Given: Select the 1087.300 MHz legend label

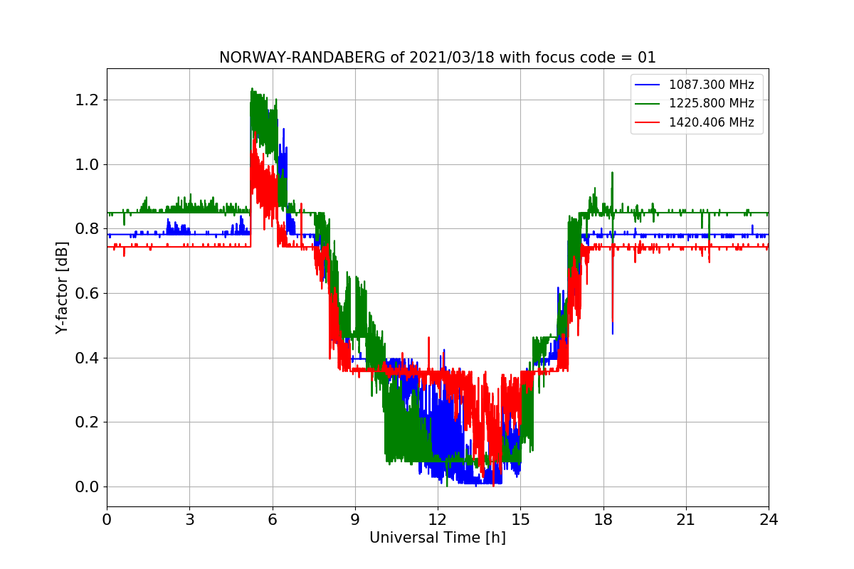Looking at the screenshot, I should pos(712,85).
